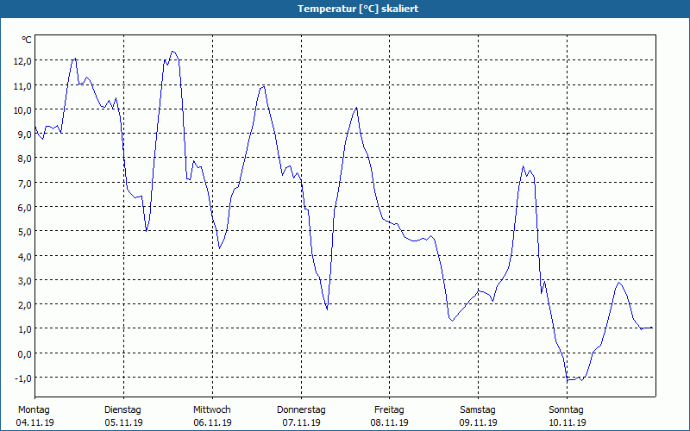Select the Montag day label
The width and height of the screenshot is (690, 431).
tap(34, 410)
